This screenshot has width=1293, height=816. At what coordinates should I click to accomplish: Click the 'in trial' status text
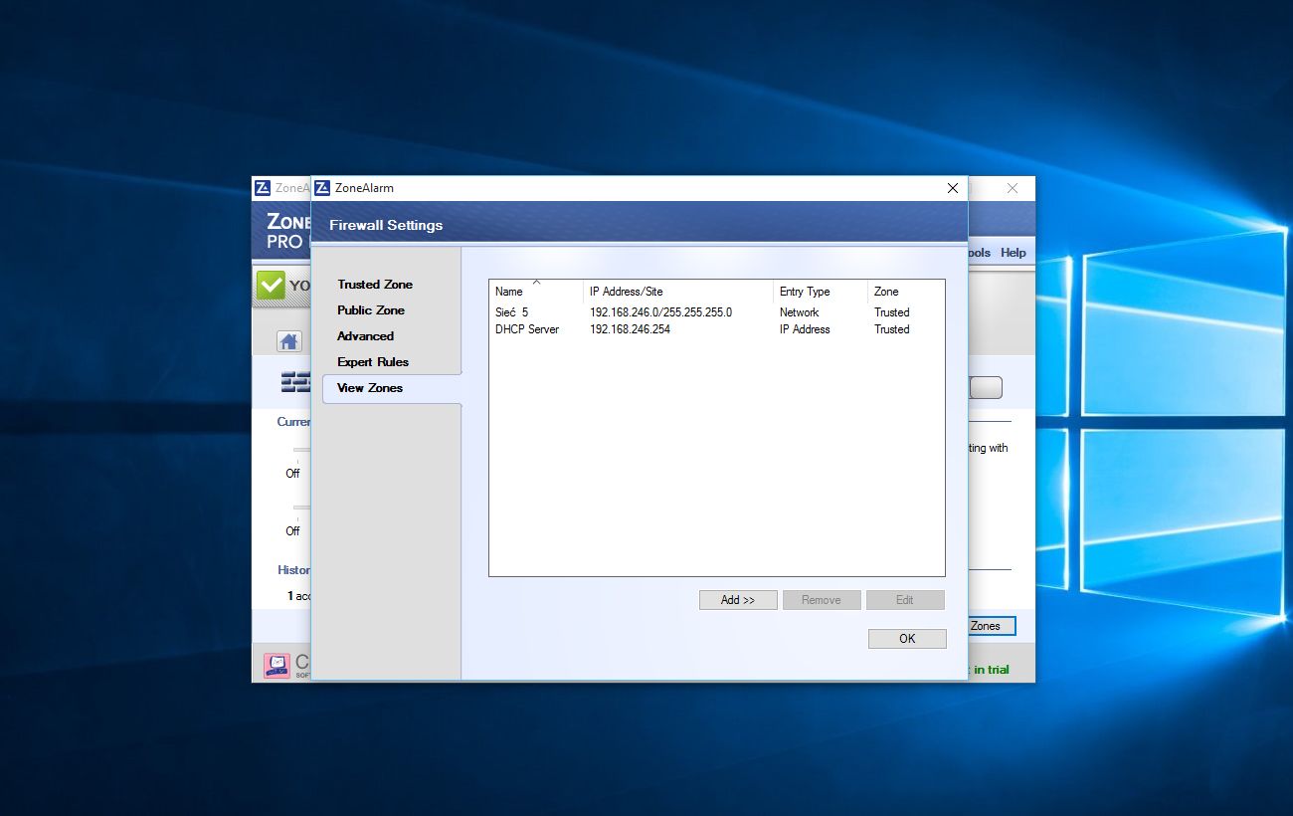[x=992, y=670]
